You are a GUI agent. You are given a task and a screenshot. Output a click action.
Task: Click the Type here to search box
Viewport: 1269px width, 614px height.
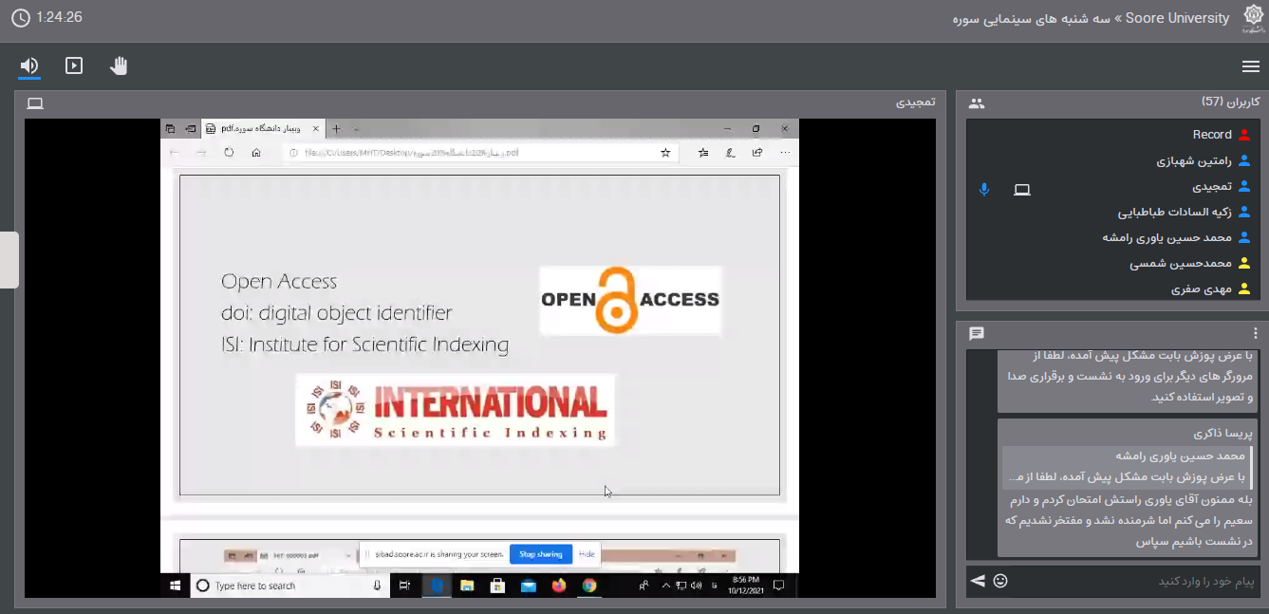click(291, 586)
